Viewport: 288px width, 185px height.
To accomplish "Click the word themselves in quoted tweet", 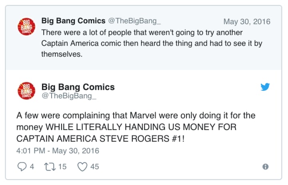I will point(61,54).
